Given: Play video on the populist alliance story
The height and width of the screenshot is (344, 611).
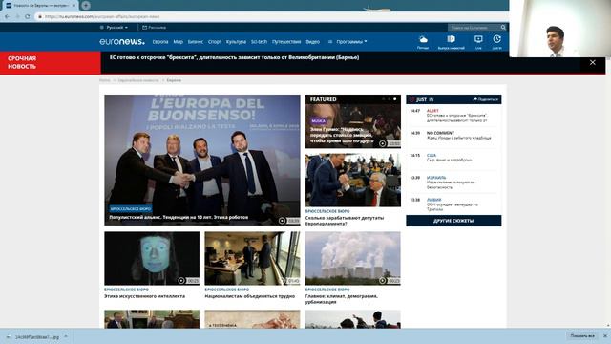Looking at the screenshot, I should pyautogui.click(x=283, y=221).
